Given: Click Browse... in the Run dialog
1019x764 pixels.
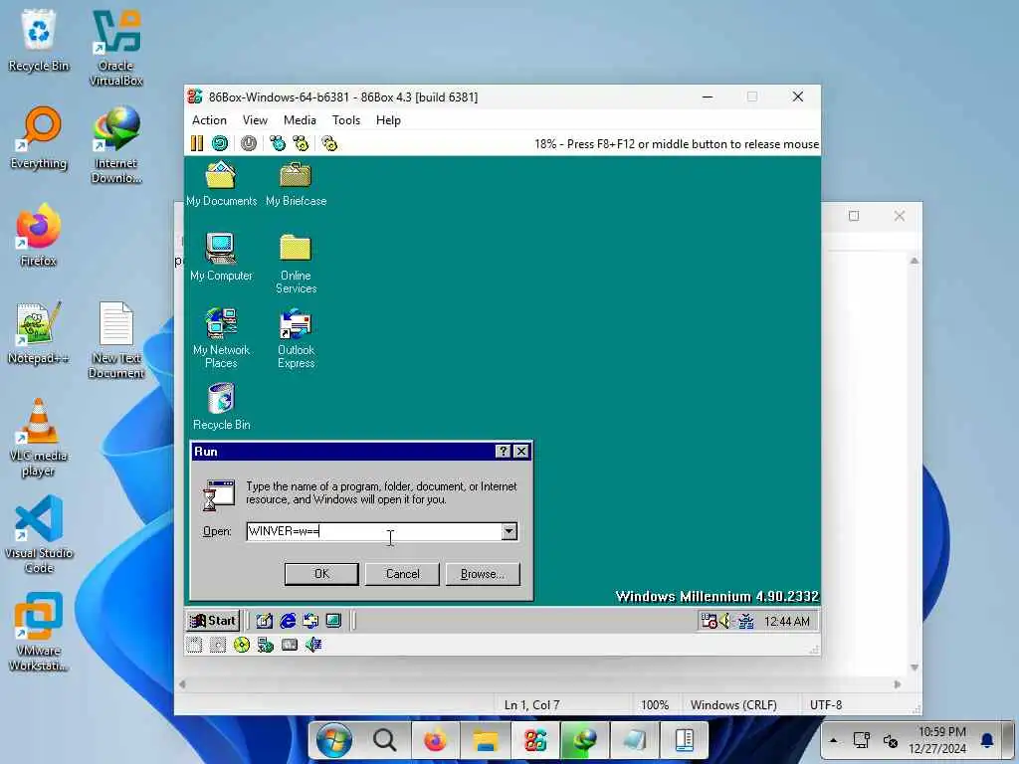Looking at the screenshot, I should [483, 574].
